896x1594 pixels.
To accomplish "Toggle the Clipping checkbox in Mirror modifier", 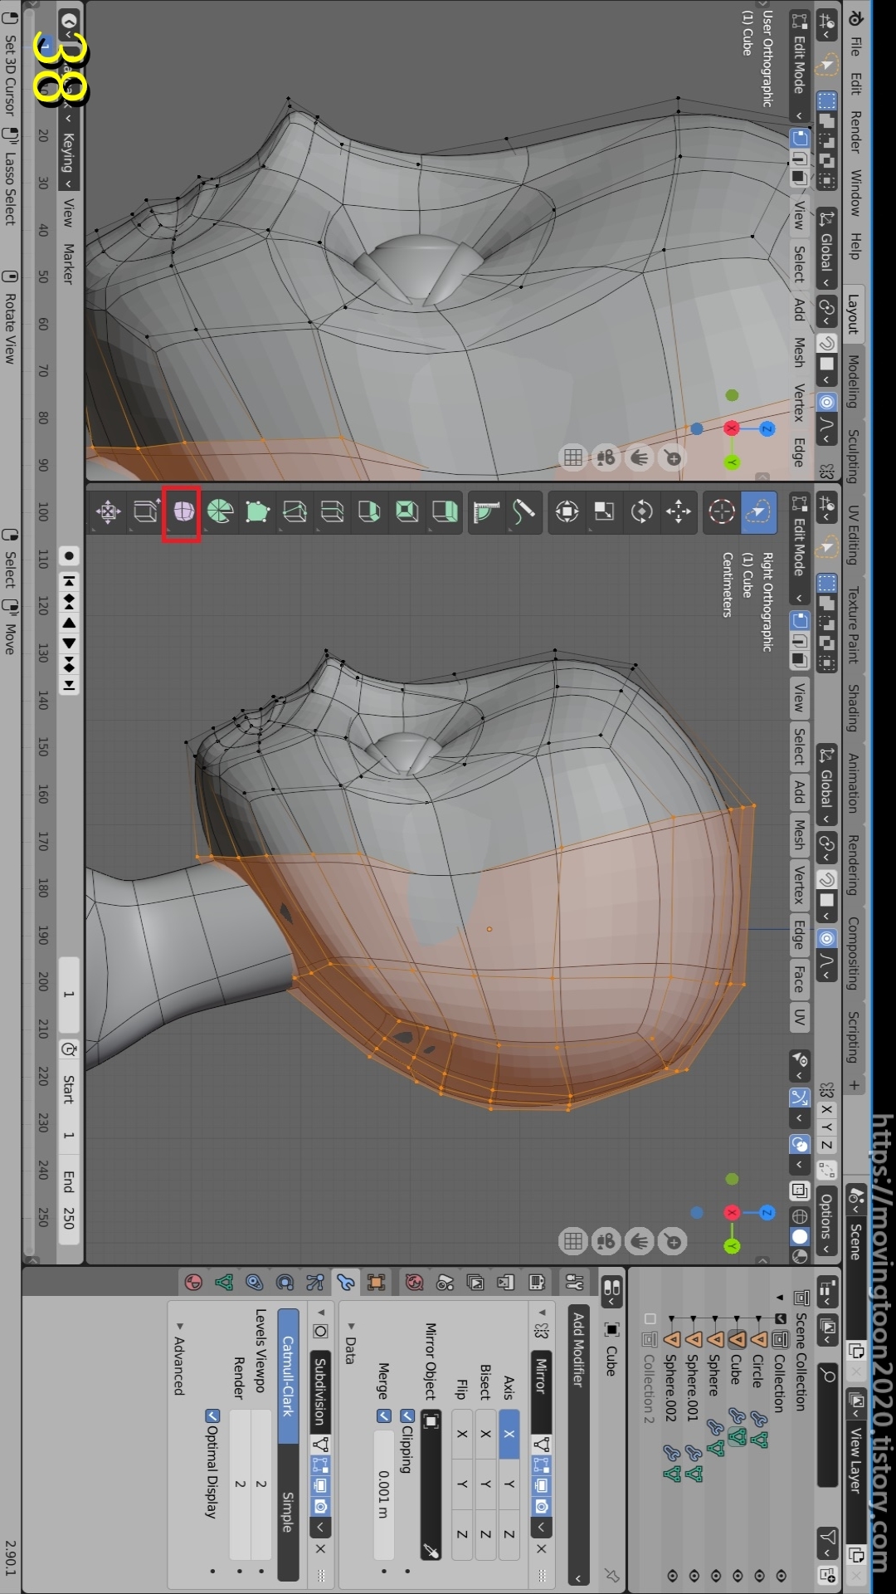I will tap(407, 1416).
